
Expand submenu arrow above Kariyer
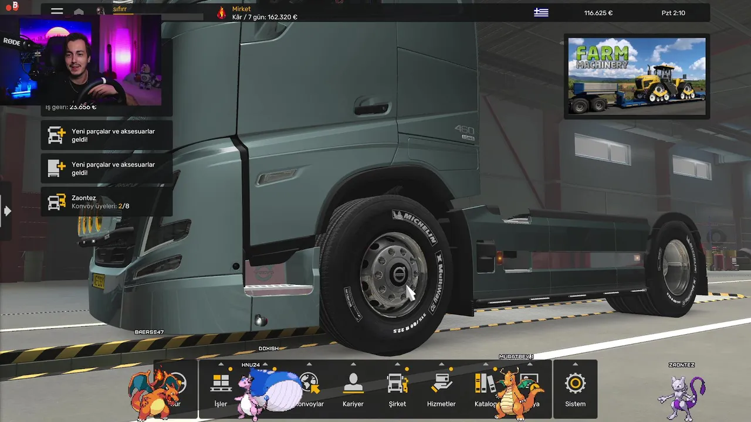click(x=353, y=365)
